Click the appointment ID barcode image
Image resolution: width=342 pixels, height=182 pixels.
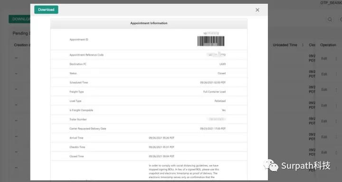211,41
